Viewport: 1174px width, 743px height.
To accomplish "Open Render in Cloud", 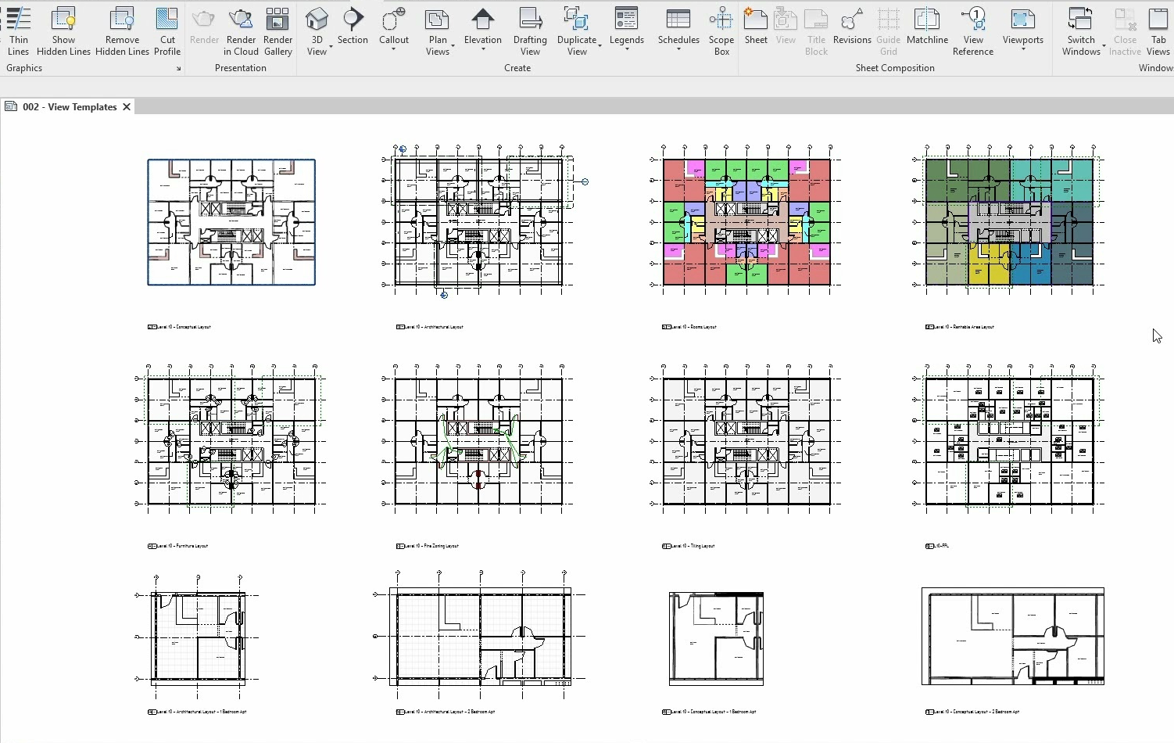I will click(x=241, y=31).
